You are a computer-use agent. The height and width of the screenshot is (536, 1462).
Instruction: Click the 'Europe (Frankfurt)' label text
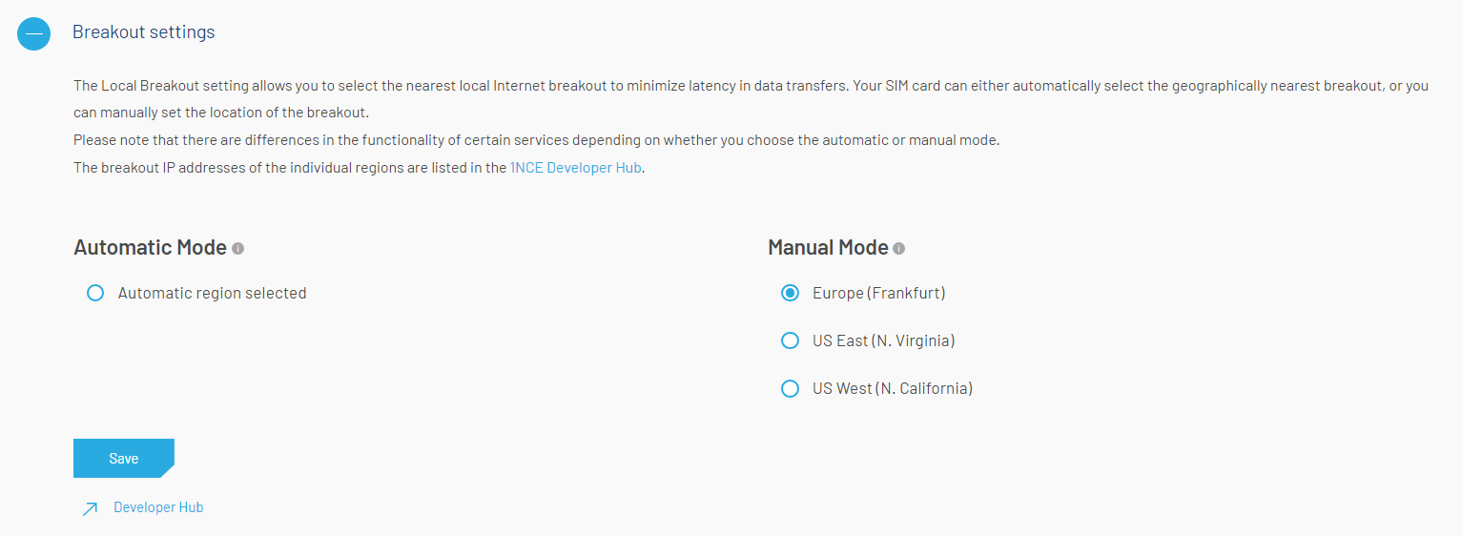coord(878,294)
